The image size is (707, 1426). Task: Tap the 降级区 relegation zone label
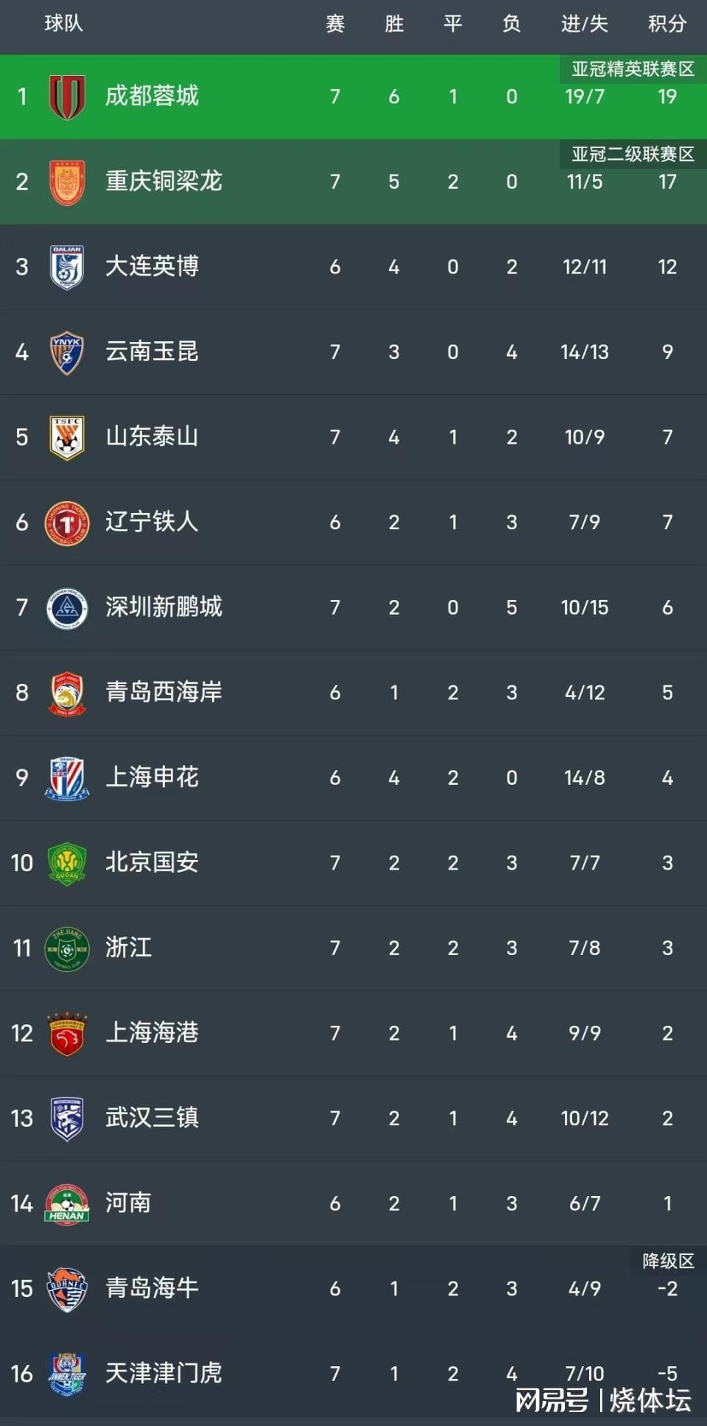[x=668, y=1261]
